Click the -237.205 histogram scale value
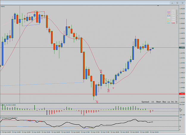This screenshot has height=135, width=186. pos(182,115)
